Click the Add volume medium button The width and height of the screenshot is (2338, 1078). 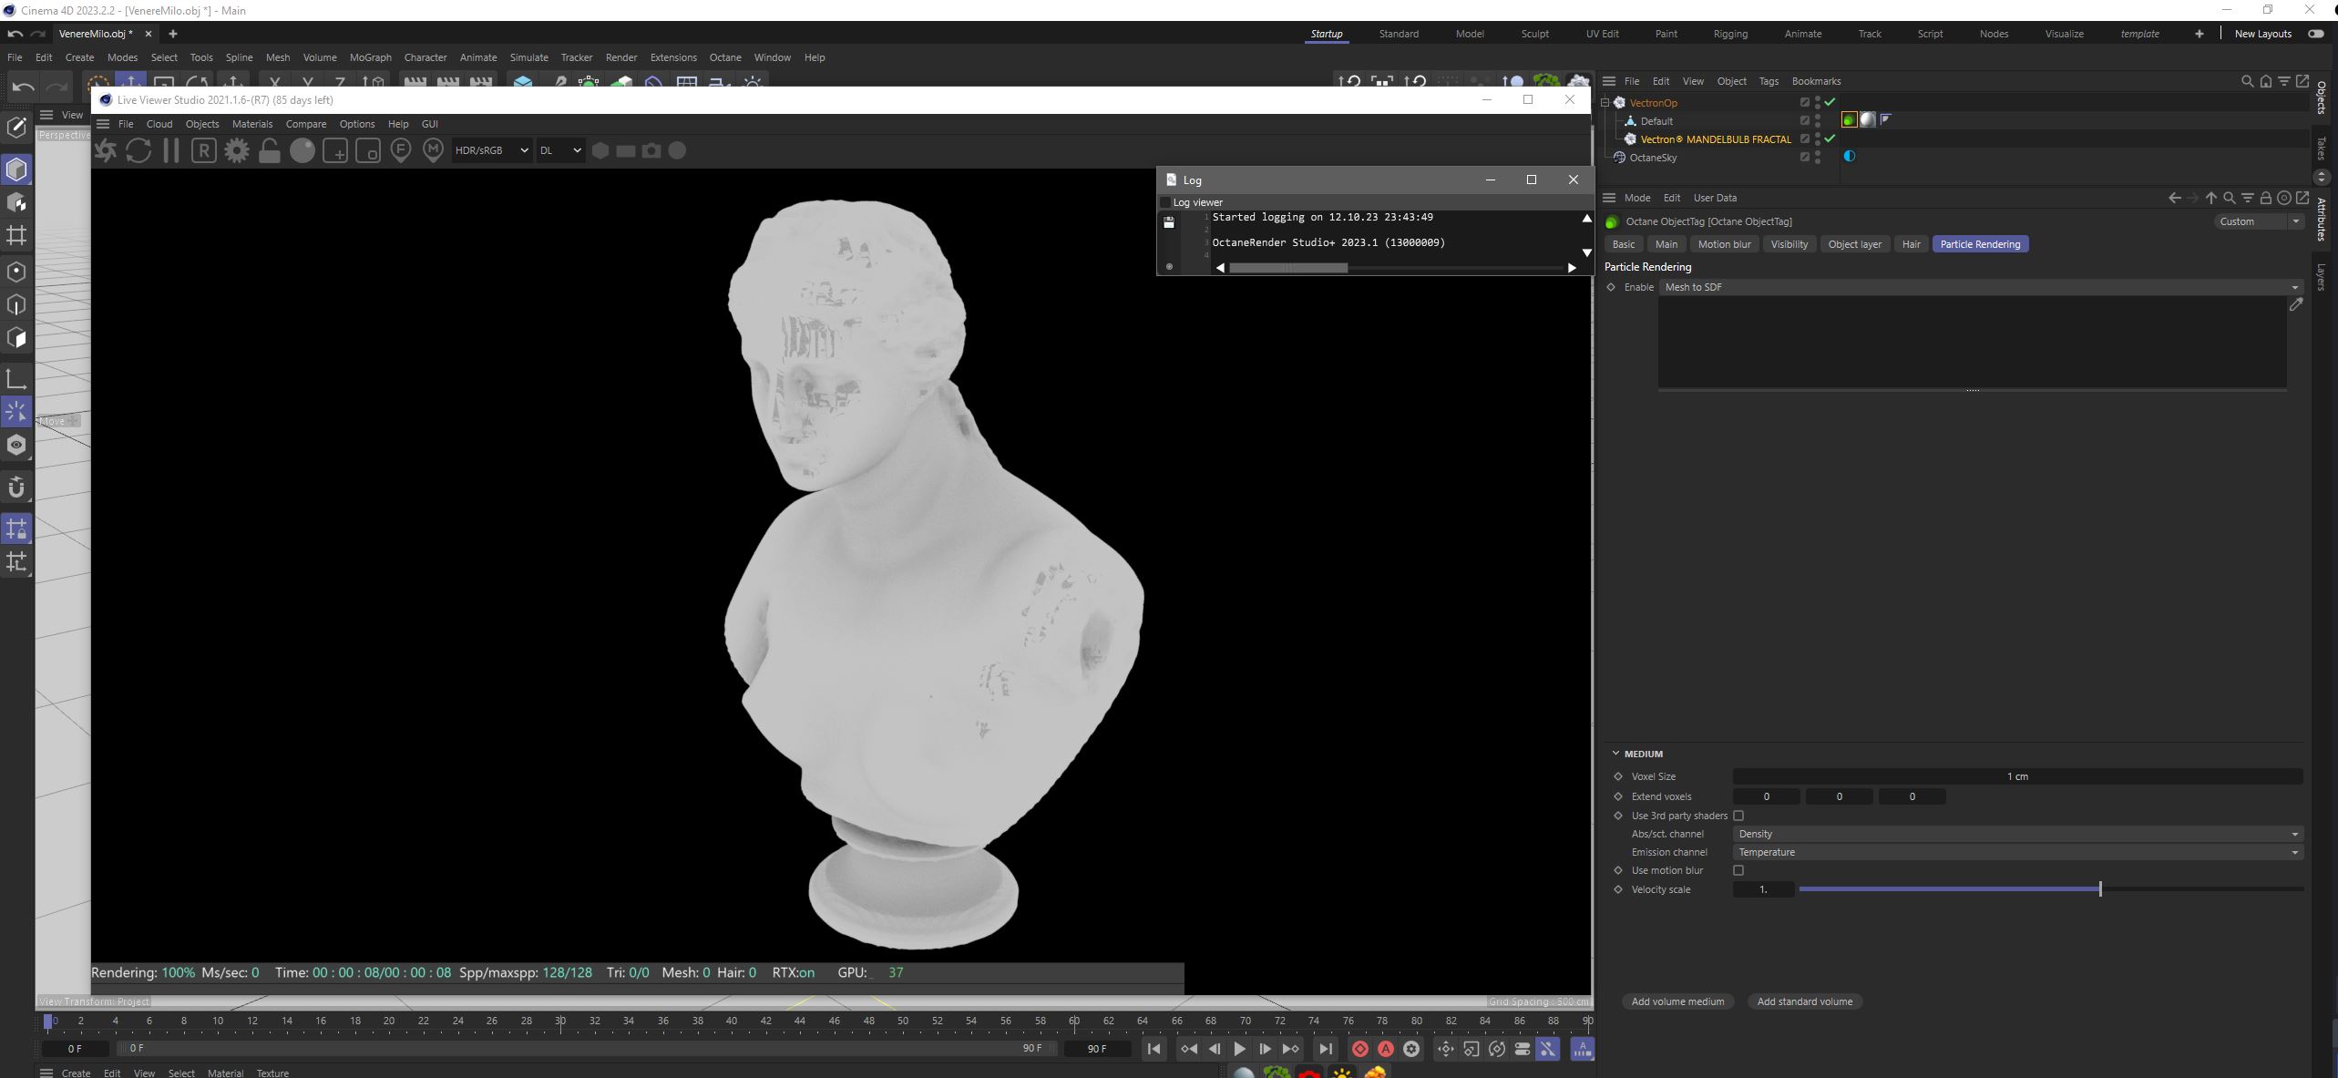click(x=1677, y=1001)
